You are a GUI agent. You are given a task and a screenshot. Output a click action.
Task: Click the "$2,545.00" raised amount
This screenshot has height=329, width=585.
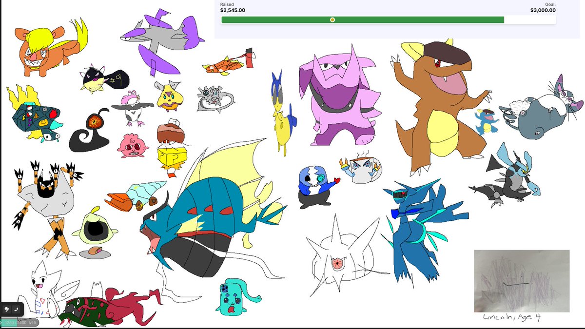click(233, 10)
